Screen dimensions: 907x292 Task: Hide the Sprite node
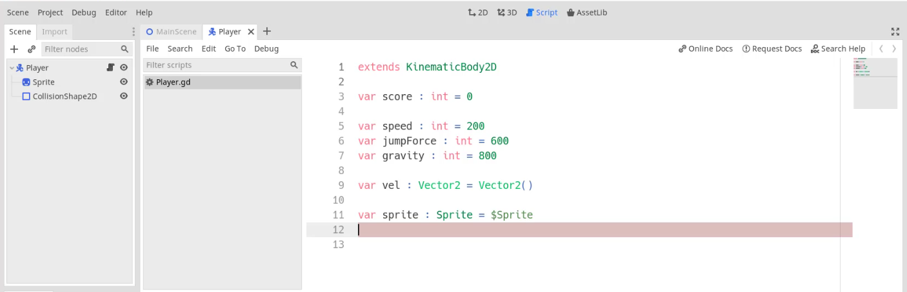(x=124, y=82)
